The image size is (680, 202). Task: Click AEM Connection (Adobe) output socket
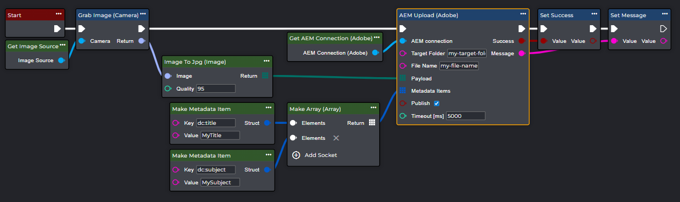[x=375, y=53]
